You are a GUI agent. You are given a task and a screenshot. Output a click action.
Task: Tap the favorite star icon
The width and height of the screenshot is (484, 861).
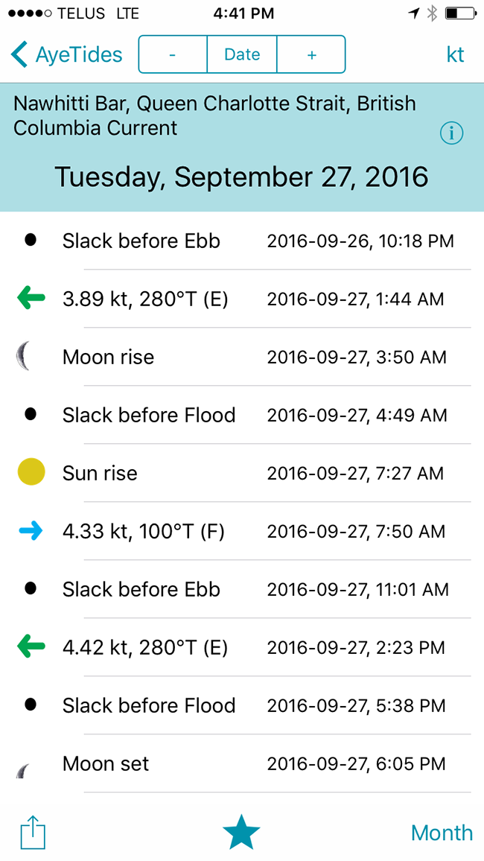[241, 832]
